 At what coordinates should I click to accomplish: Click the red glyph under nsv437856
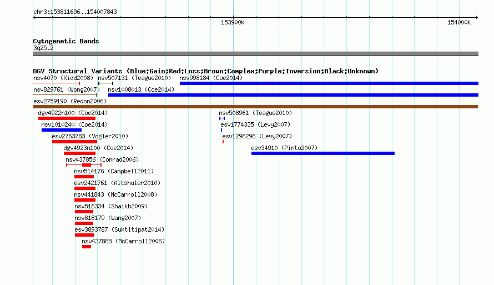84,165
